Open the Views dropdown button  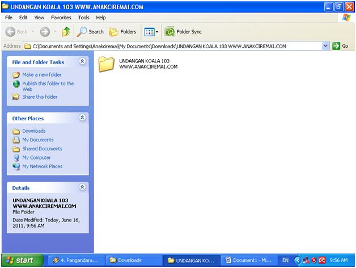pyautogui.click(x=151, y=32)
